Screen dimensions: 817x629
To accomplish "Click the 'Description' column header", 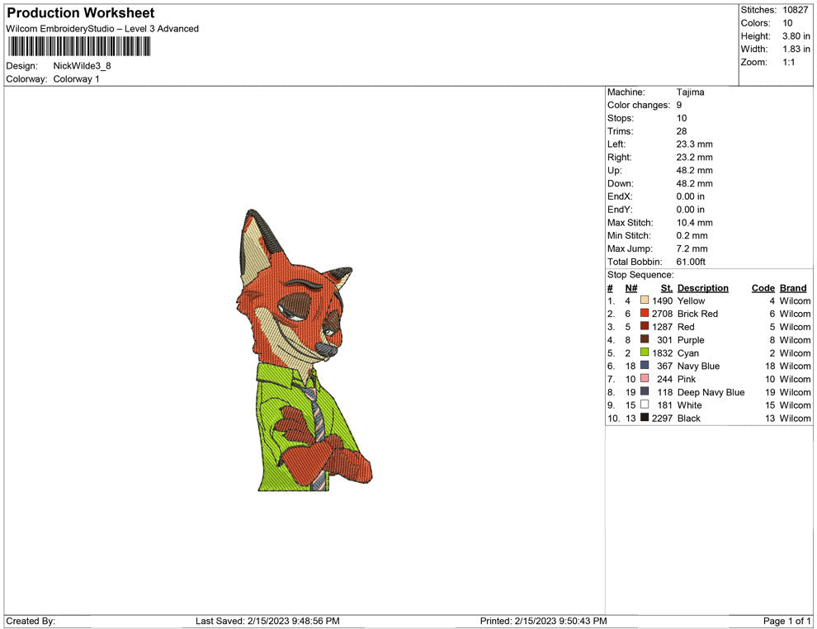I will point(703,287).
